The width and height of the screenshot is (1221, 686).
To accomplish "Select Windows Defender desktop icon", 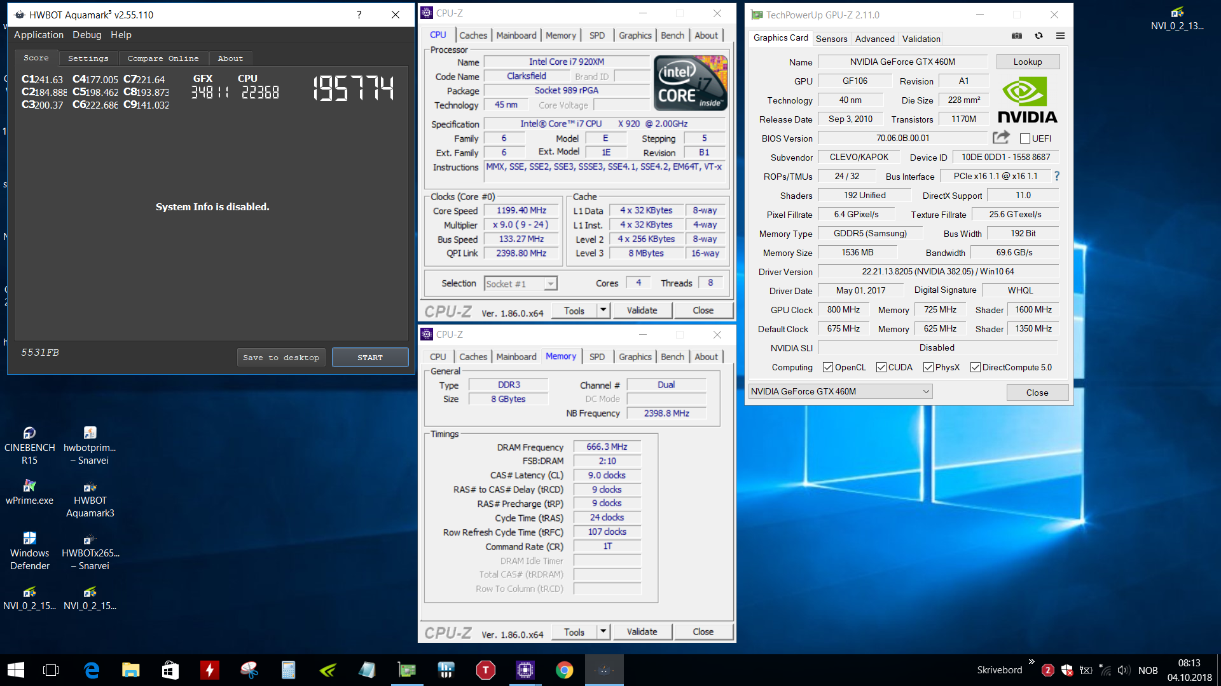I will coord(29,551).
